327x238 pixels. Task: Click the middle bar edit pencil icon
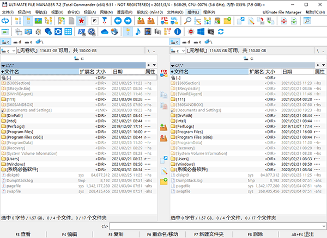[164, 171]
